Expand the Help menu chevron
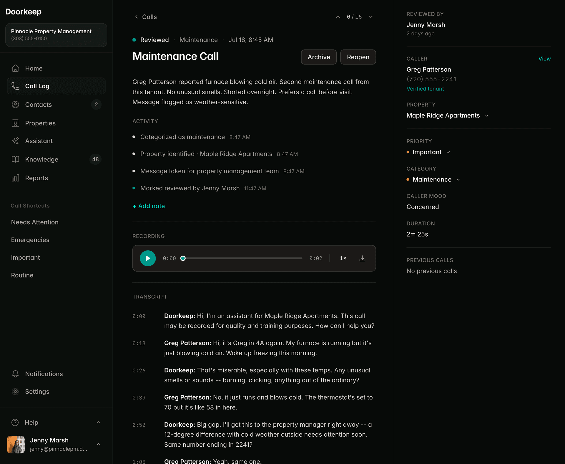 (99, 422)
